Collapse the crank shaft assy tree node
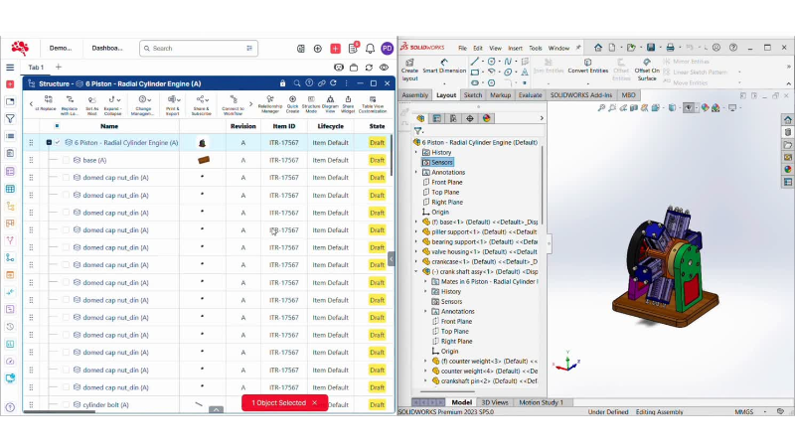 (416, 271)
